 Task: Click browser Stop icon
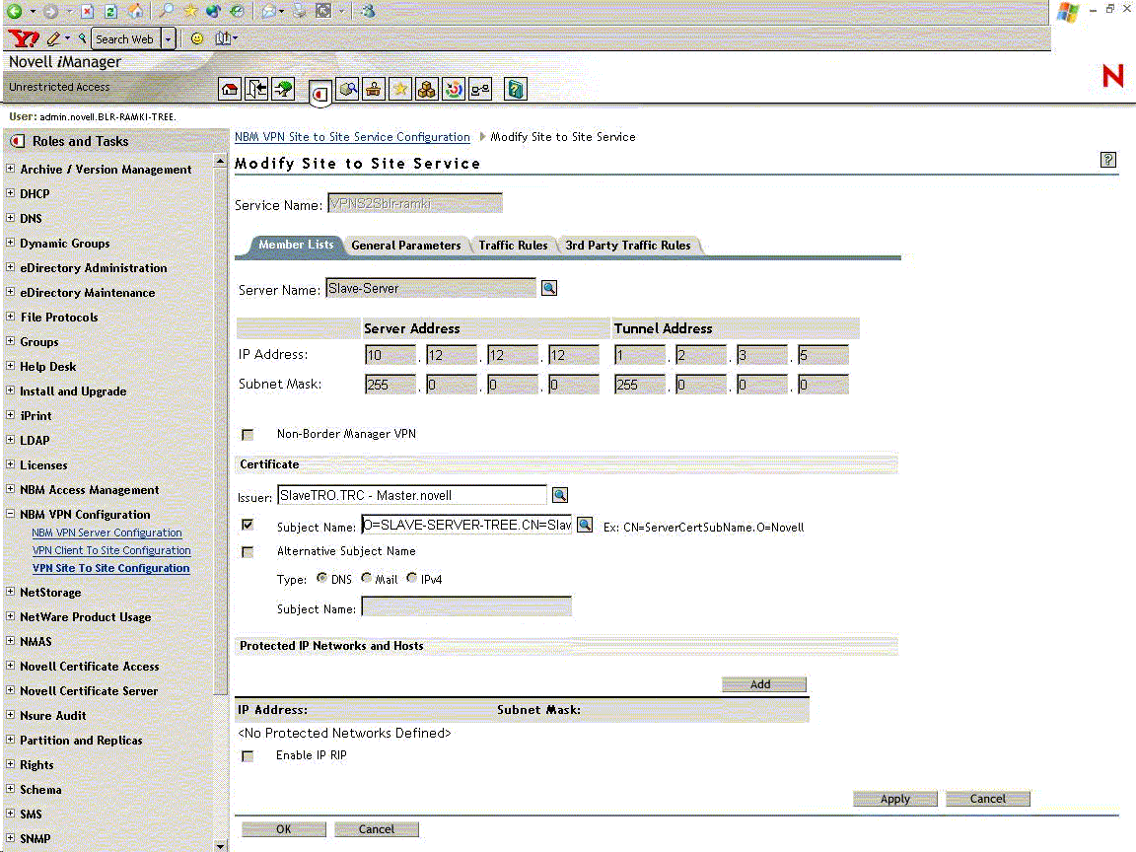87,11
